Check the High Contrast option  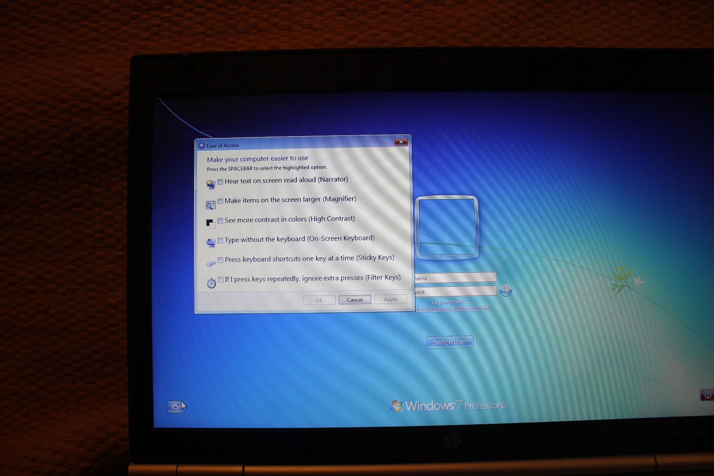point(220,221)
